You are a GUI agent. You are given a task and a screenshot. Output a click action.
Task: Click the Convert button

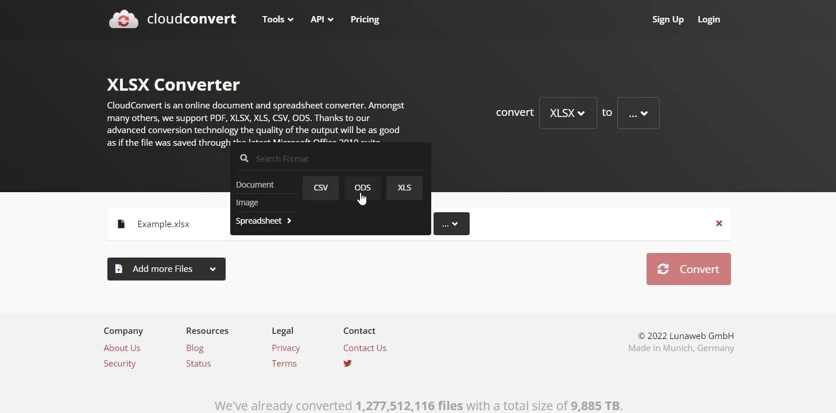(688, 269)
